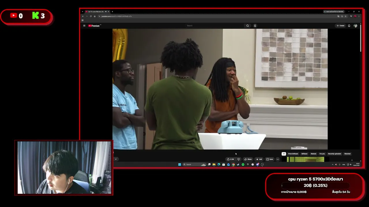Open Discord from the taskbar

[x=257, y=164]
